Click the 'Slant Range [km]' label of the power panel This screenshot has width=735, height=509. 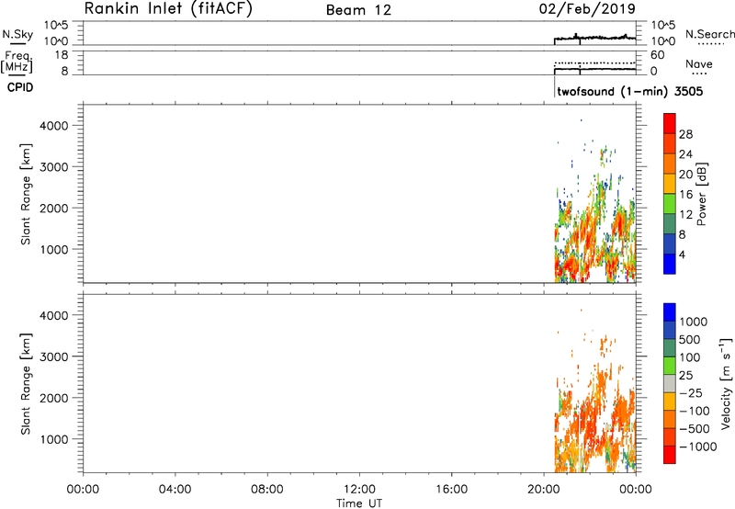(26, 194)
